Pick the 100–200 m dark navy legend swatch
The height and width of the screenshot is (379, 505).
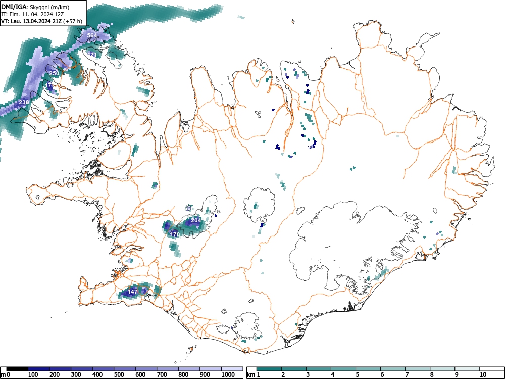39,369
